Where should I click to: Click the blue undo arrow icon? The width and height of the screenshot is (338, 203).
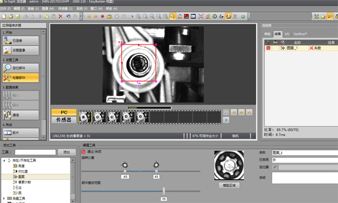point(68,16)
